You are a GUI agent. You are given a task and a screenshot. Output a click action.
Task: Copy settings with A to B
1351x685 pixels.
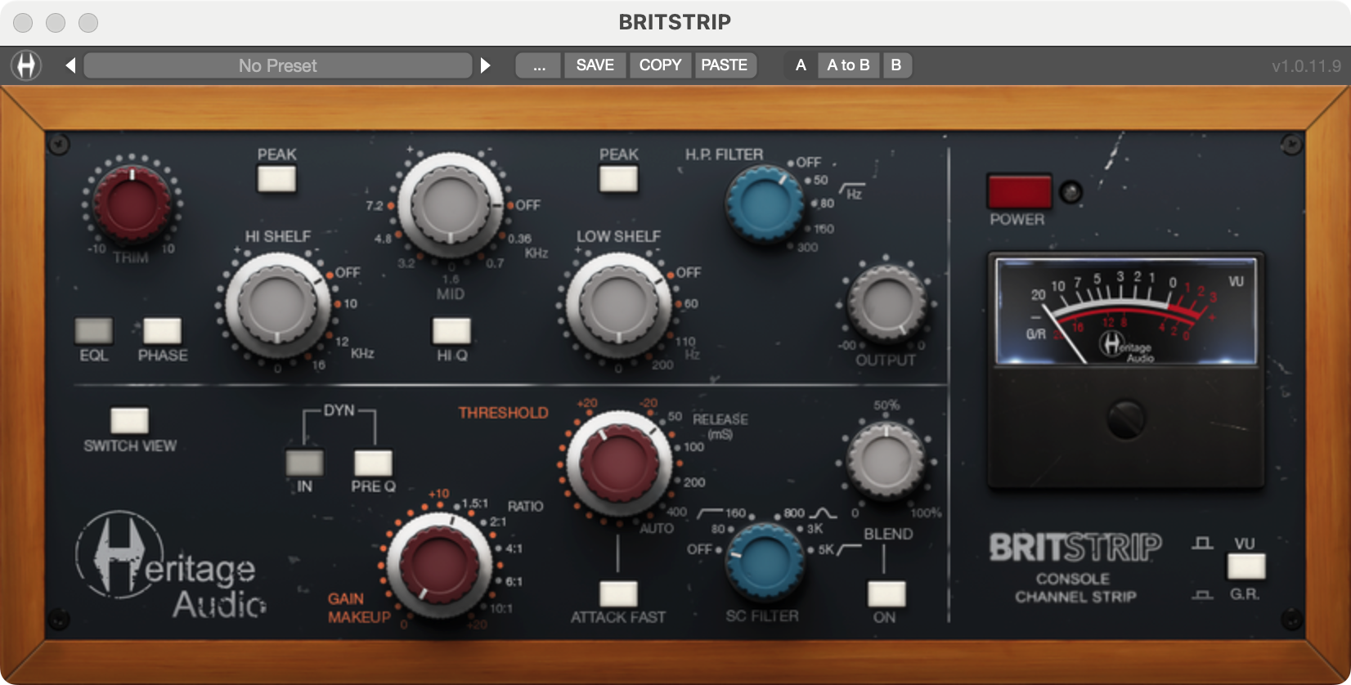point(848,65)
